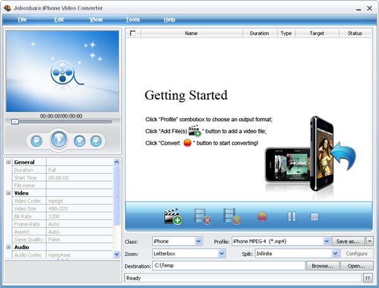Select the Same Quality value False
Viewport: 379px width, 288px height.
(80, 239)
